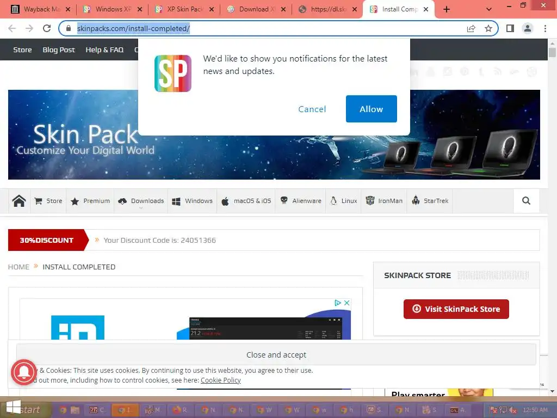Click the Visit SkinPack Store button
557x418 pixels.
(456, 309)
